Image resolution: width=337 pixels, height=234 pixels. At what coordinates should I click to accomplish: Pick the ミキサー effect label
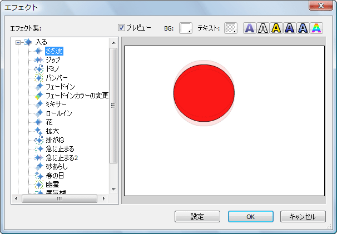(56, 104)
